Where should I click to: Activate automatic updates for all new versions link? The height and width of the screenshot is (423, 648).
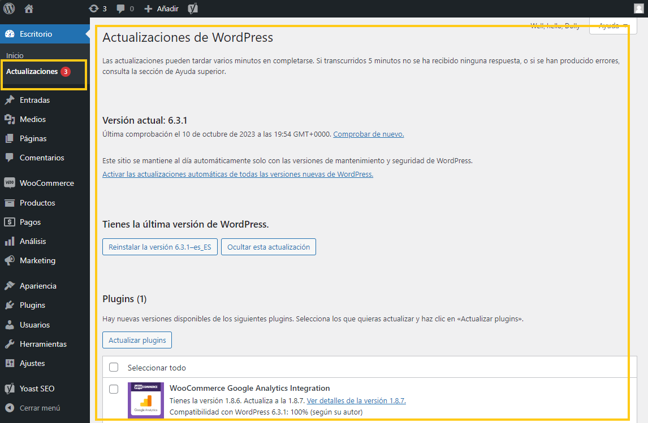[x=237, y=174]
